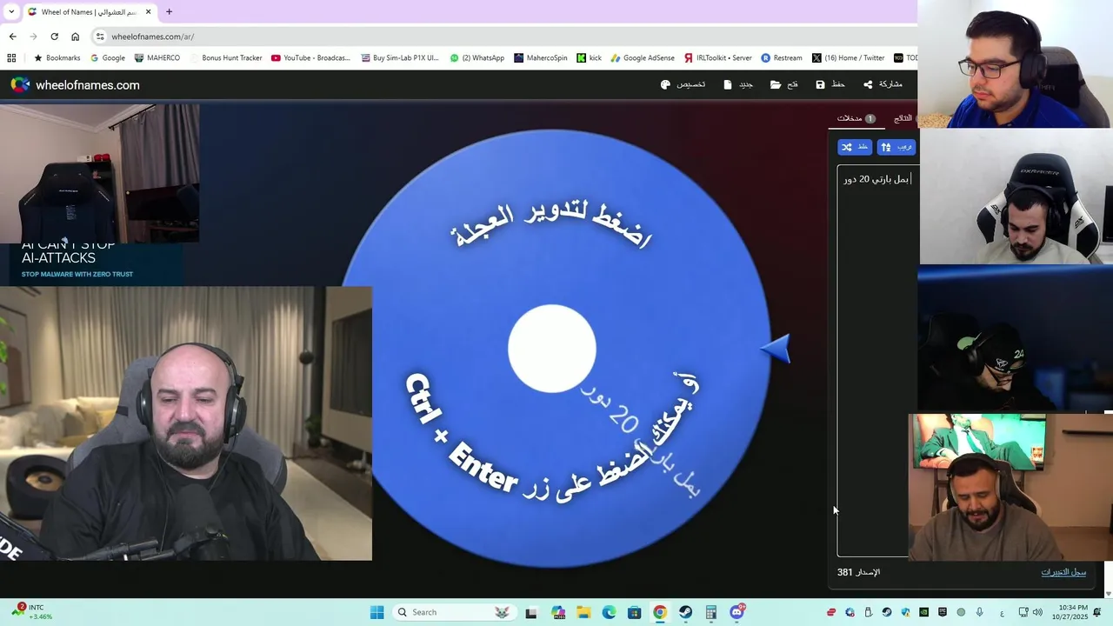
Task: Open the سجل التغييرات changelog link
Action: pyautogui.click(x=1063, y=572)
